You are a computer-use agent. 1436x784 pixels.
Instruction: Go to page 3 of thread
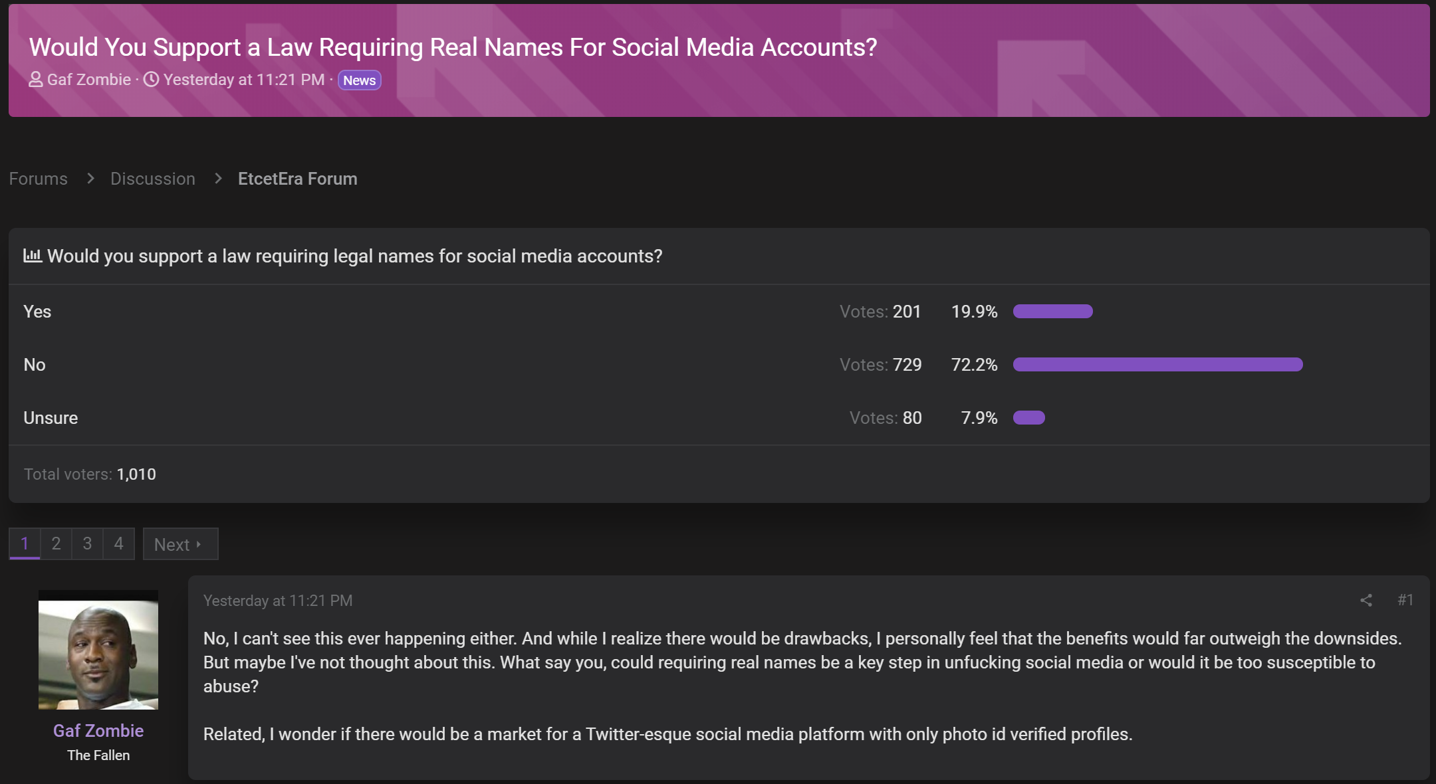click(87, 543)
